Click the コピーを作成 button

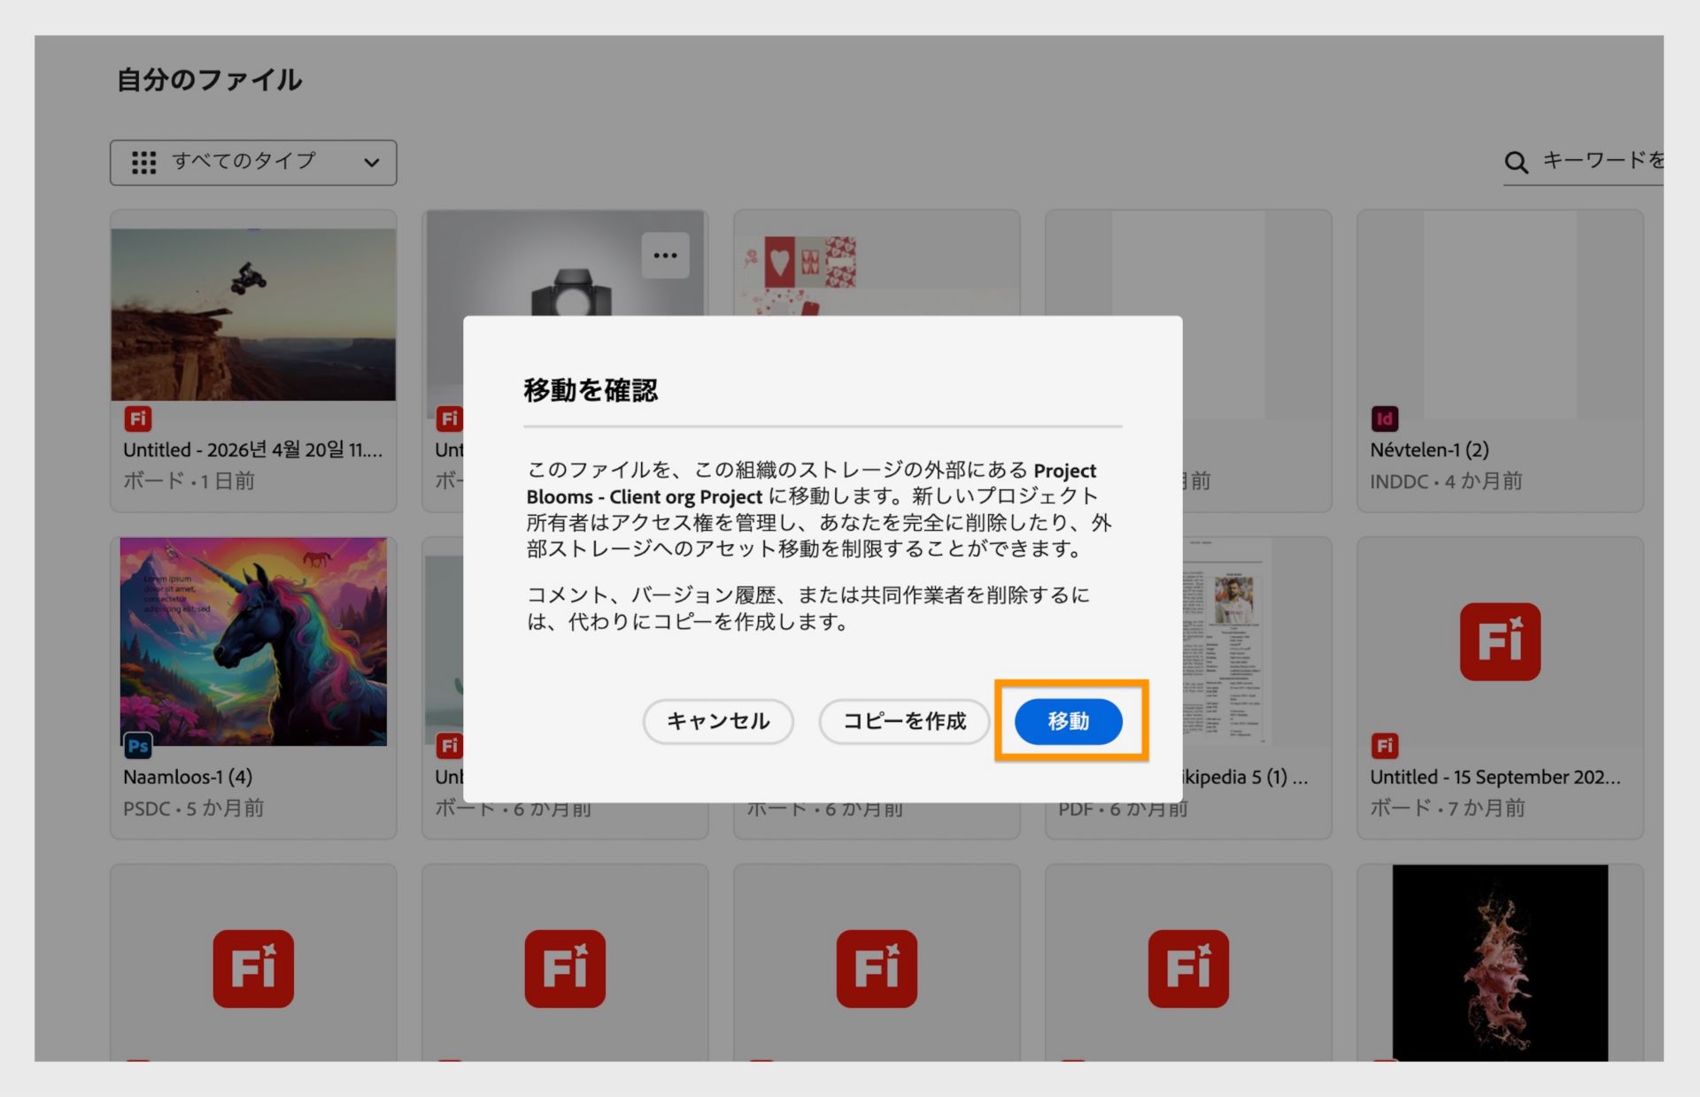coord(903,721)
